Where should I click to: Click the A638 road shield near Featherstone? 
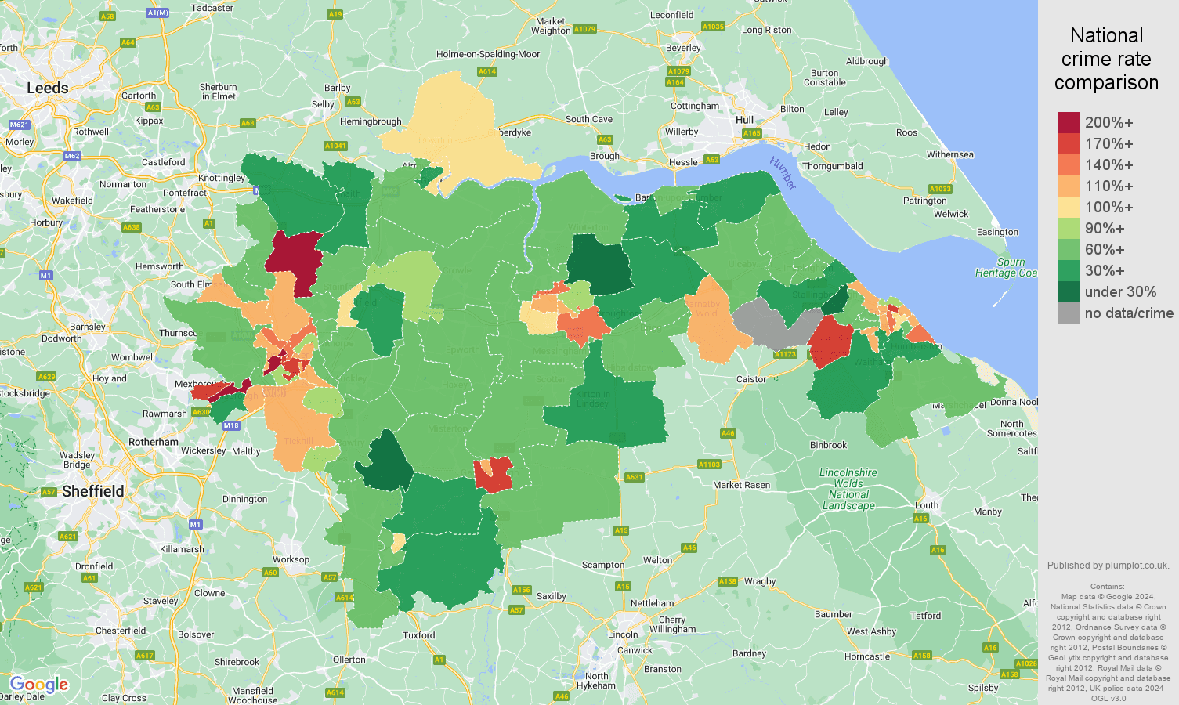click(x=132, y=227)
